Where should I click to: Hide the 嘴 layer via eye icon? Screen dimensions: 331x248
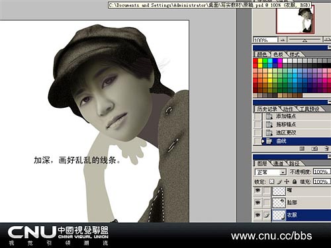click(258, 190)
